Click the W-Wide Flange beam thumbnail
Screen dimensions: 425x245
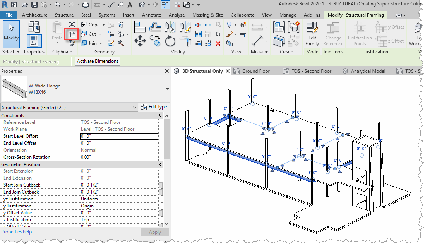tap(14, 89)
